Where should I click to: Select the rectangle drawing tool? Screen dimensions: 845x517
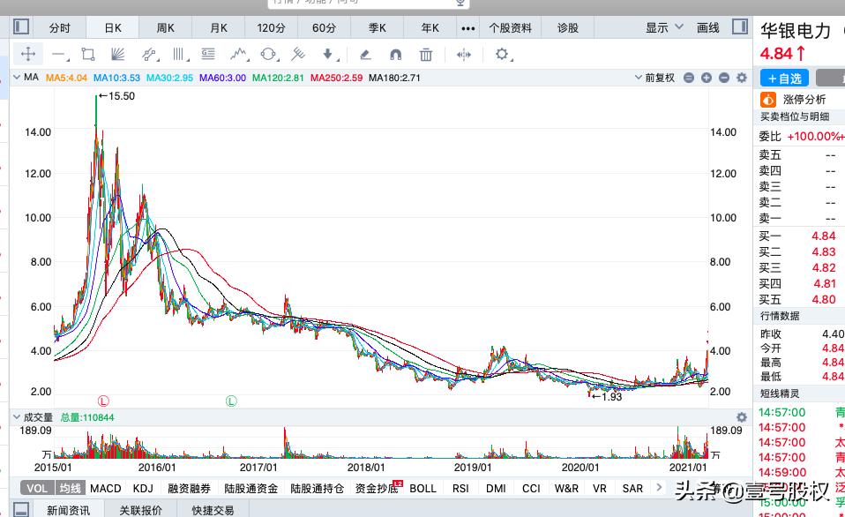click(x=88, y=55)
